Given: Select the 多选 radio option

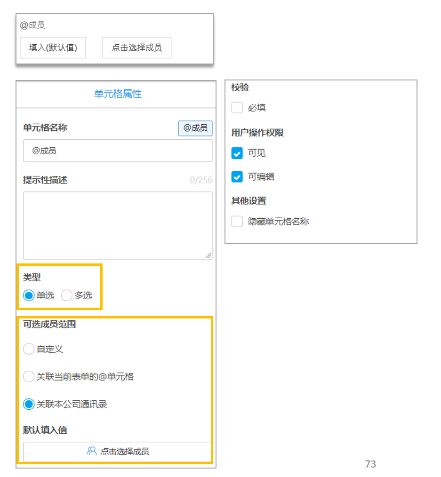Looking at the screenshot, I should (67, 295).
